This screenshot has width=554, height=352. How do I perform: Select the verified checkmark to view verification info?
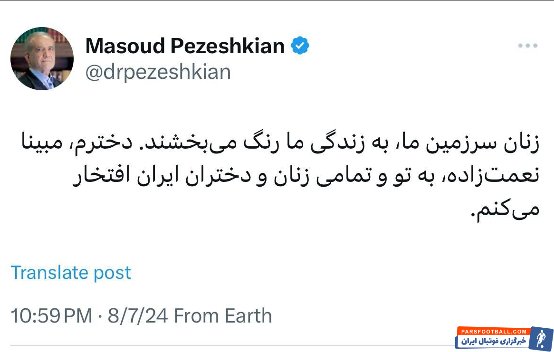pyautogui.click(x=300, y=45)
